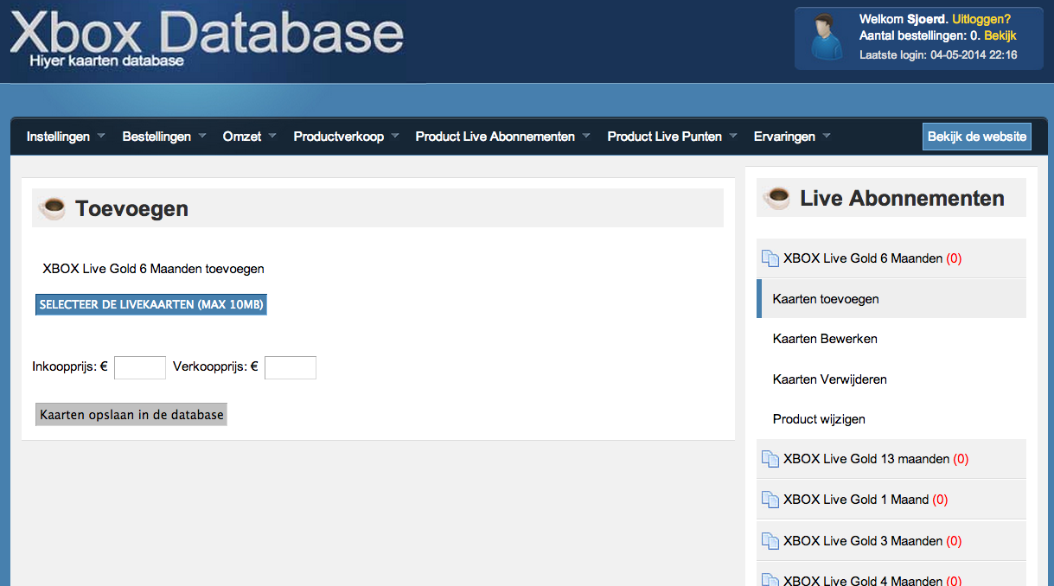The height and width of the screenshot is (586, 1054).
Task: Expand the Productverkoop menu
Action: pos(346,137)
